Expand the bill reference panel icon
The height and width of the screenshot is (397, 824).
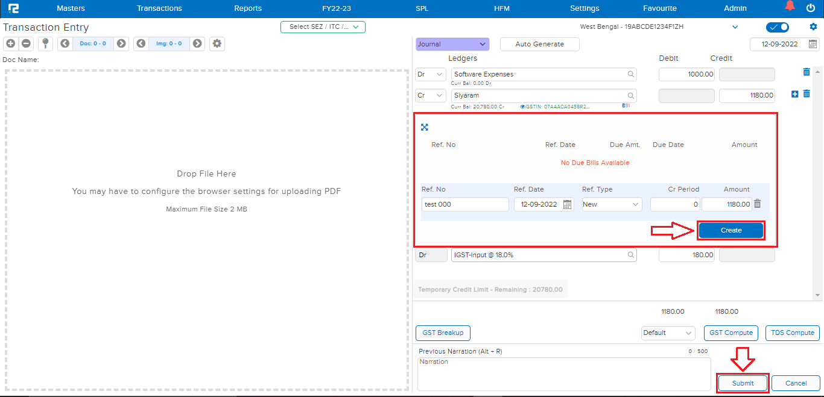425,127
